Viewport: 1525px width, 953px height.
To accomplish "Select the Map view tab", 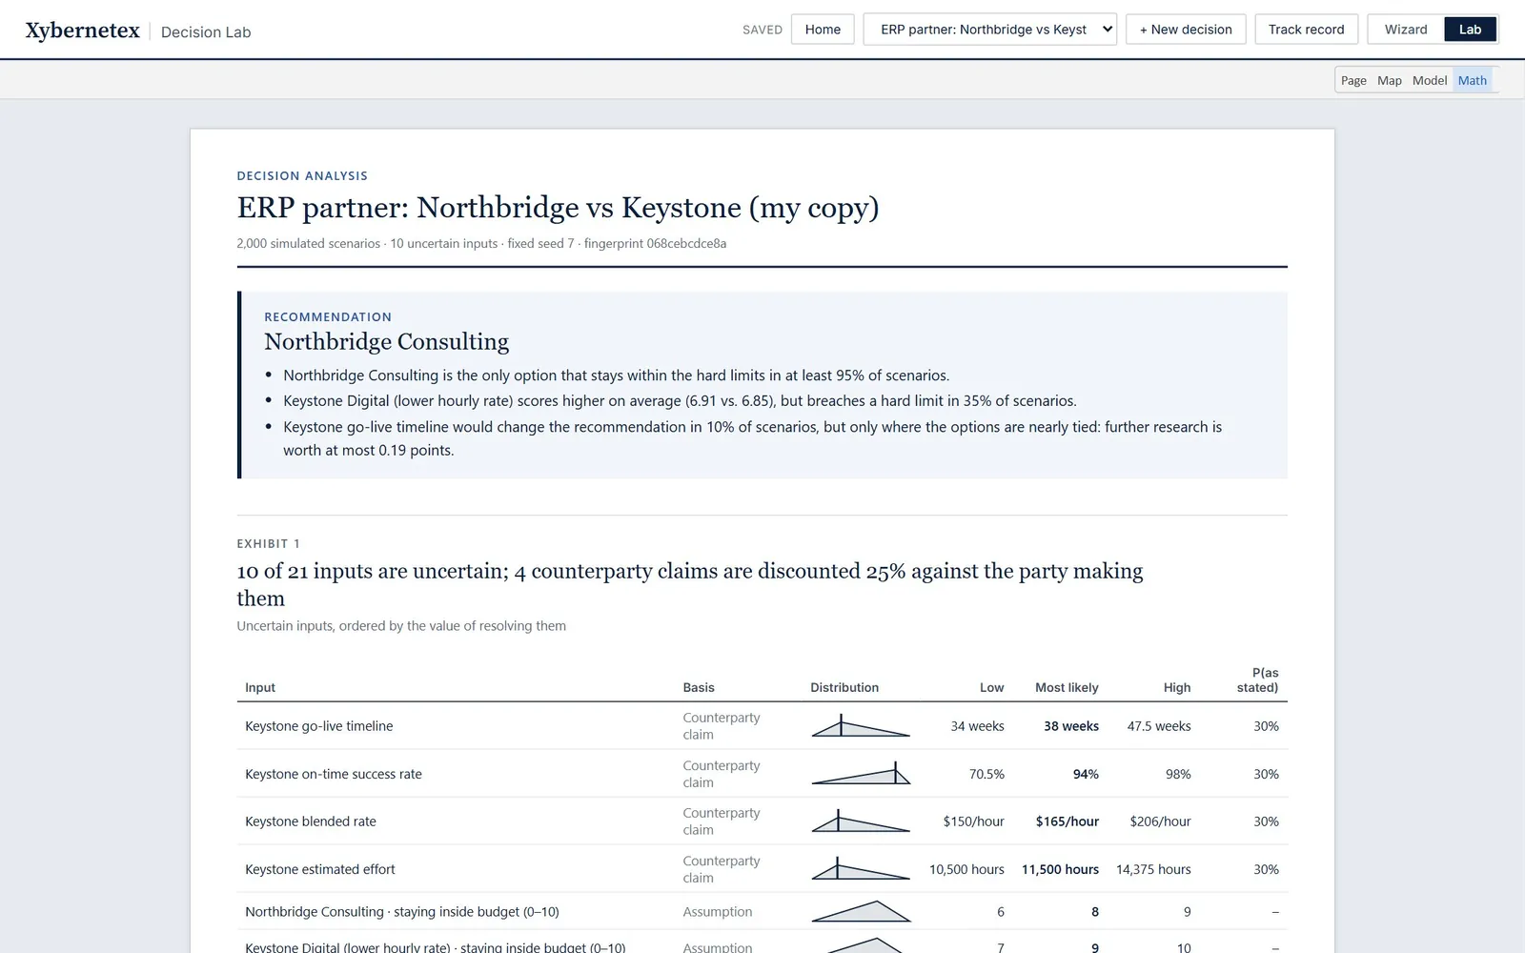I will pos(1390,81).
